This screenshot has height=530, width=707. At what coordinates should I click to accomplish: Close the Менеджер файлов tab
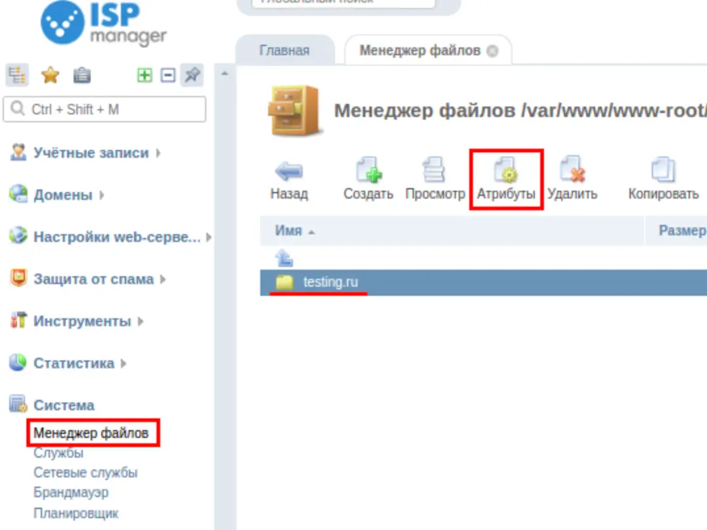point(493,51)
